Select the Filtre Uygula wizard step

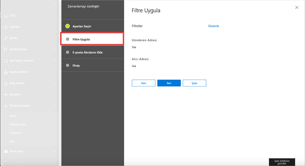point(92,39)
